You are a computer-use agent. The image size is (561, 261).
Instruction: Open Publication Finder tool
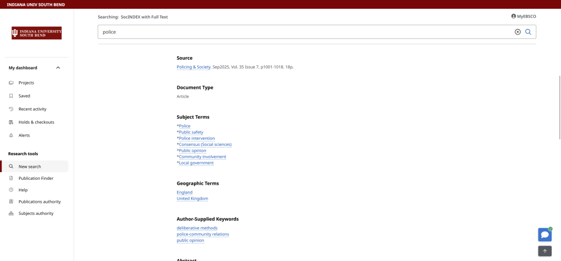coord(35,178)
